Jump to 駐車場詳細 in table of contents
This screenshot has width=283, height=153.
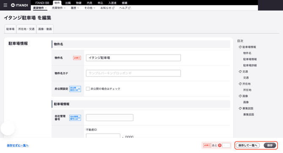[250, 66]
